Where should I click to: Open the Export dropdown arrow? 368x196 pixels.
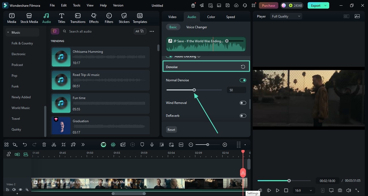pyautogui.click(x=326, y=5)
